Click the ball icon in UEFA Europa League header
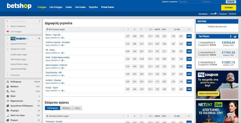241x123 pixels. click(x=47, y=29)
